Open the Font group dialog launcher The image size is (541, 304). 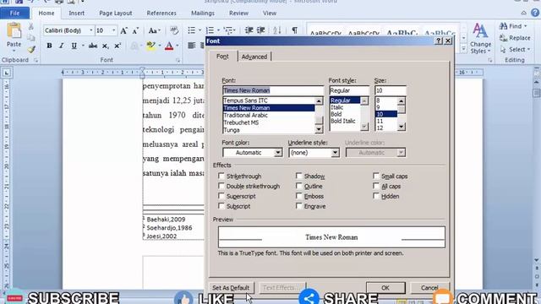tap(178, 60)
